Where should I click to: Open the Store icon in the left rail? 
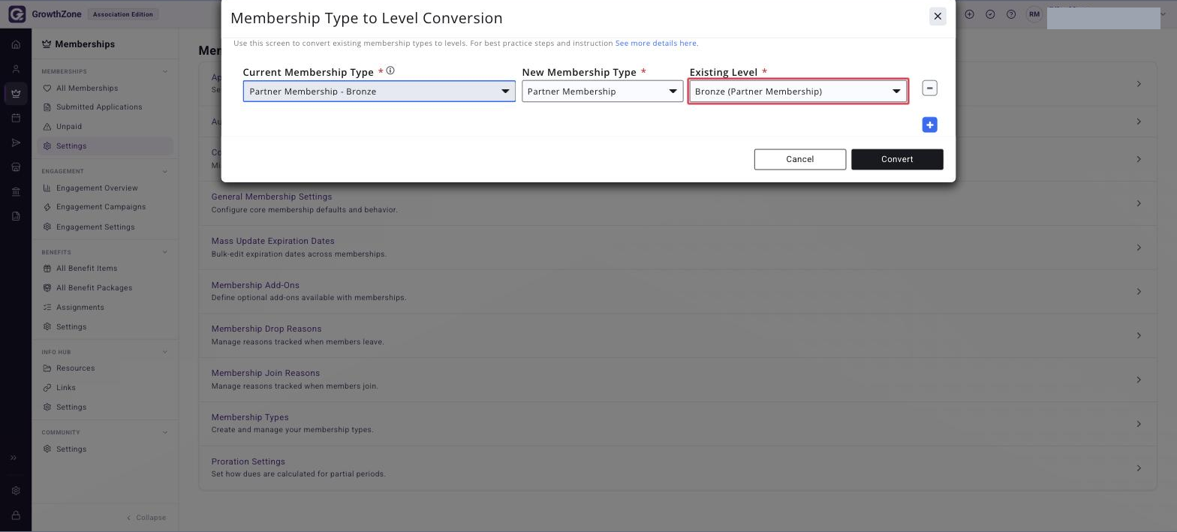coord(16,167)
